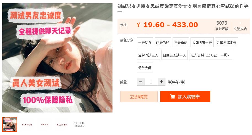Select the second product thumbnail

(27, 125)
